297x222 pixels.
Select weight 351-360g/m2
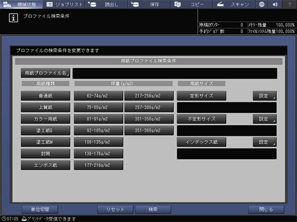click(x=149, y=130)
